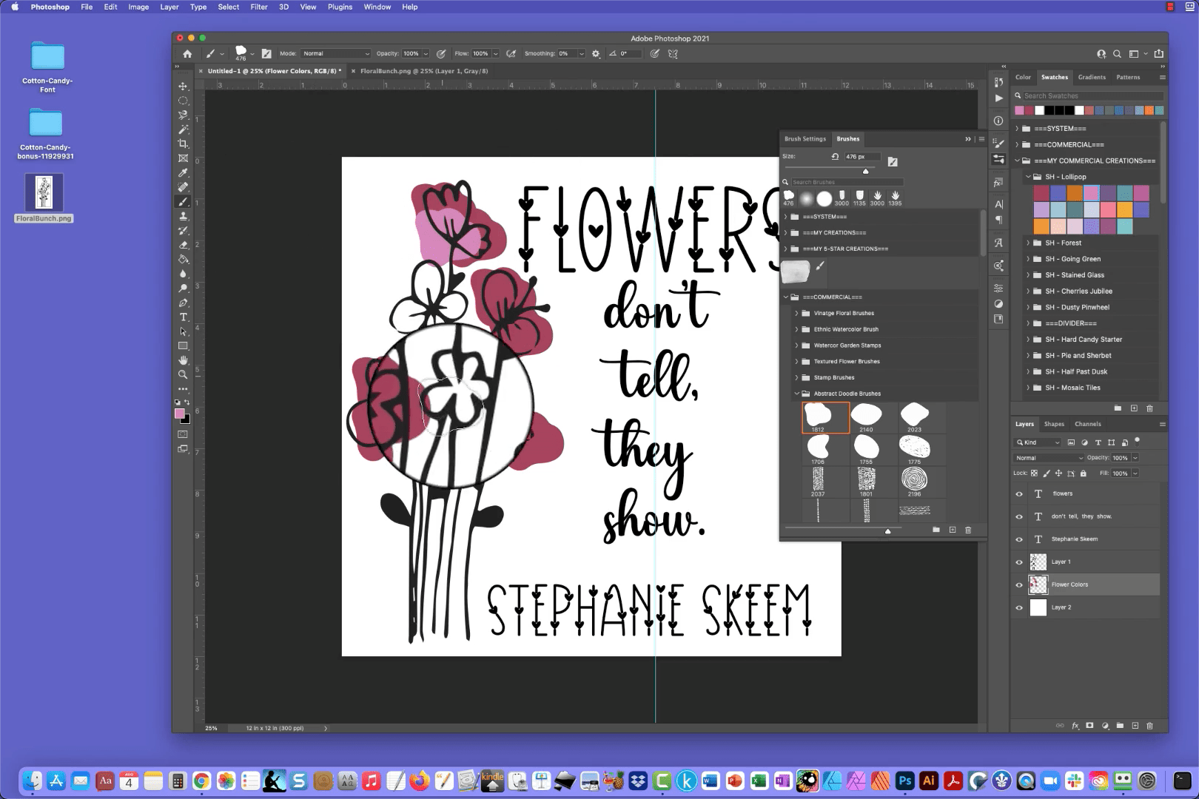The width and height of the screenshot is (1199, 799).
Task: Open the Opacity dropdown in options bar
Action: (x=426, y=54)
